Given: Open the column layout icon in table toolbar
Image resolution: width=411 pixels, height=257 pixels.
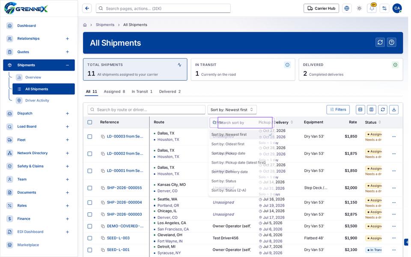Looking at the screenshot, I should pyautogui.click(x=372, y=110).
